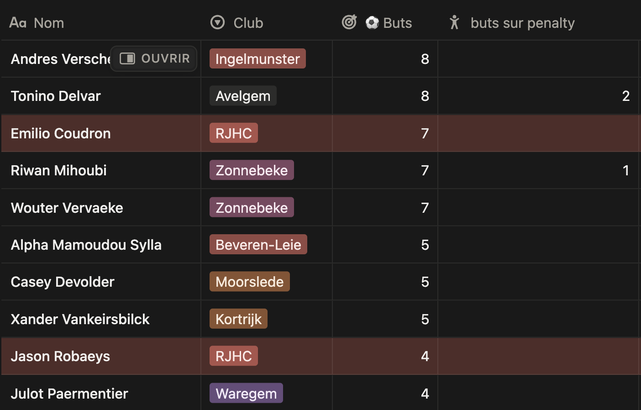
Task: Click the target icon beside Buts
Action: coord(349,22)
